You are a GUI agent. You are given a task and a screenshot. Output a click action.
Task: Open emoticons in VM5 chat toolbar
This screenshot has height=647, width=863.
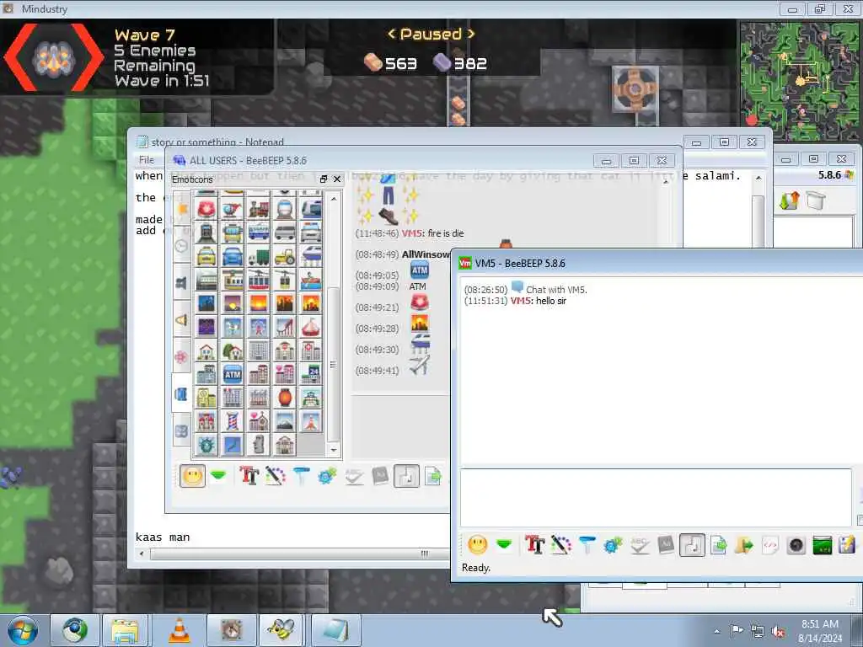[477, 545]
